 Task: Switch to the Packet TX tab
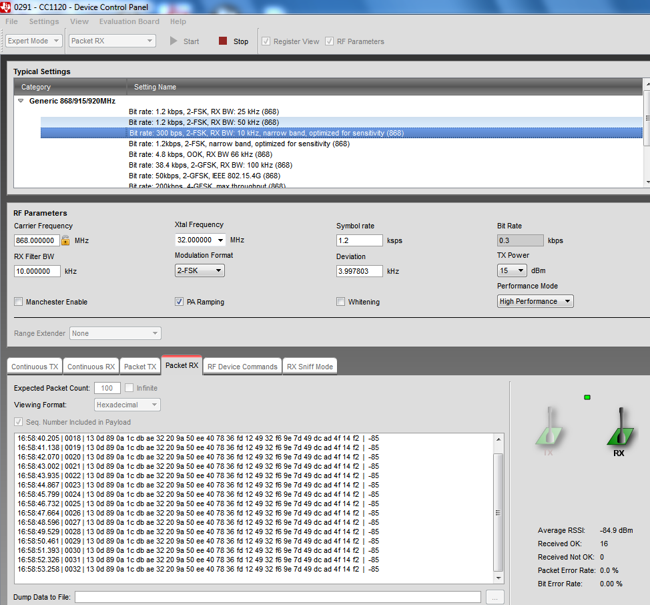tap(140, 367)
